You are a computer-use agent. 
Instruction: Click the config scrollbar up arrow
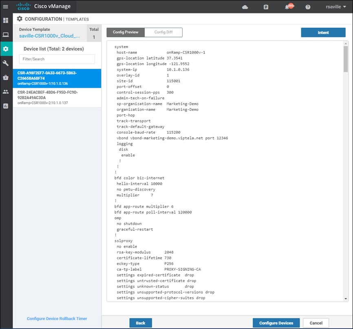tap(346, 44)
